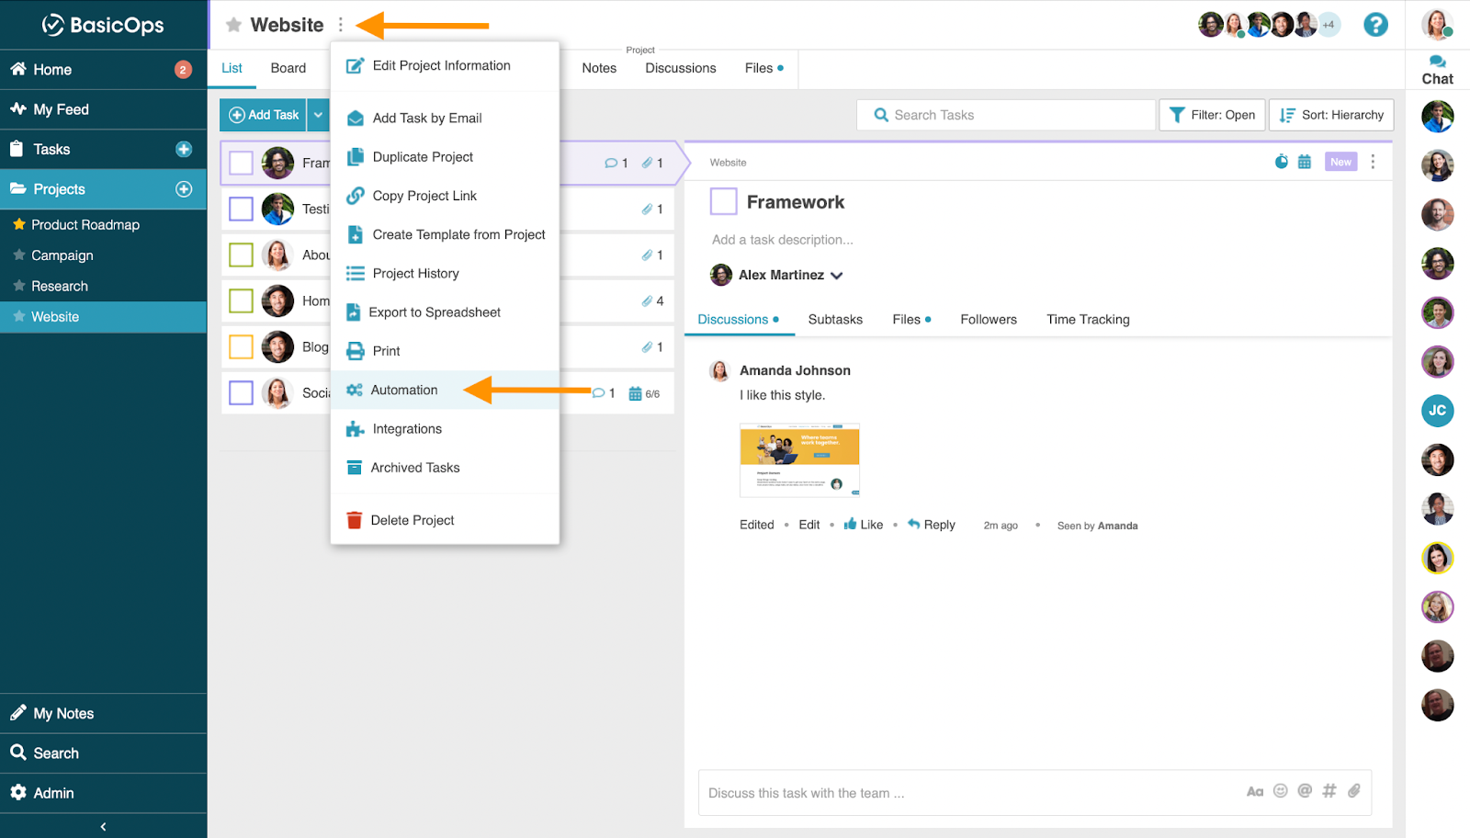Check the checkbox beside the Testimonials task
Image resolution: width=1470 pixels, height=838 pixels.
click(x=240, y=209)
